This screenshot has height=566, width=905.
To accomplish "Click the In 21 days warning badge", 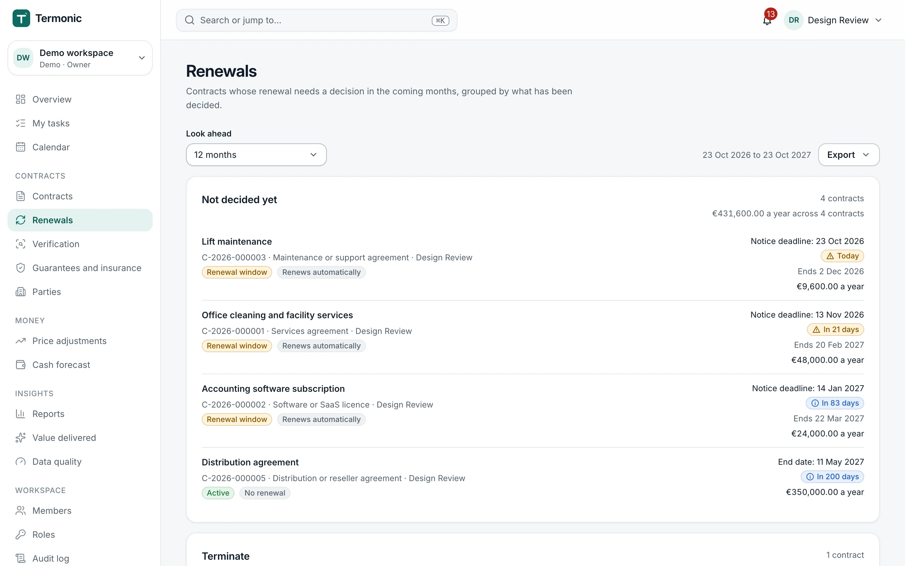I will (836, 330).
